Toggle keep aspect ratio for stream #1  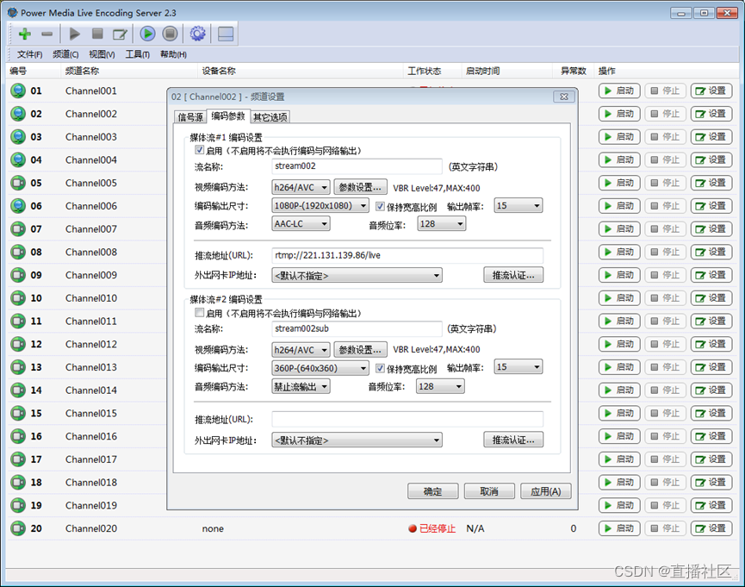tap(380, 206)
